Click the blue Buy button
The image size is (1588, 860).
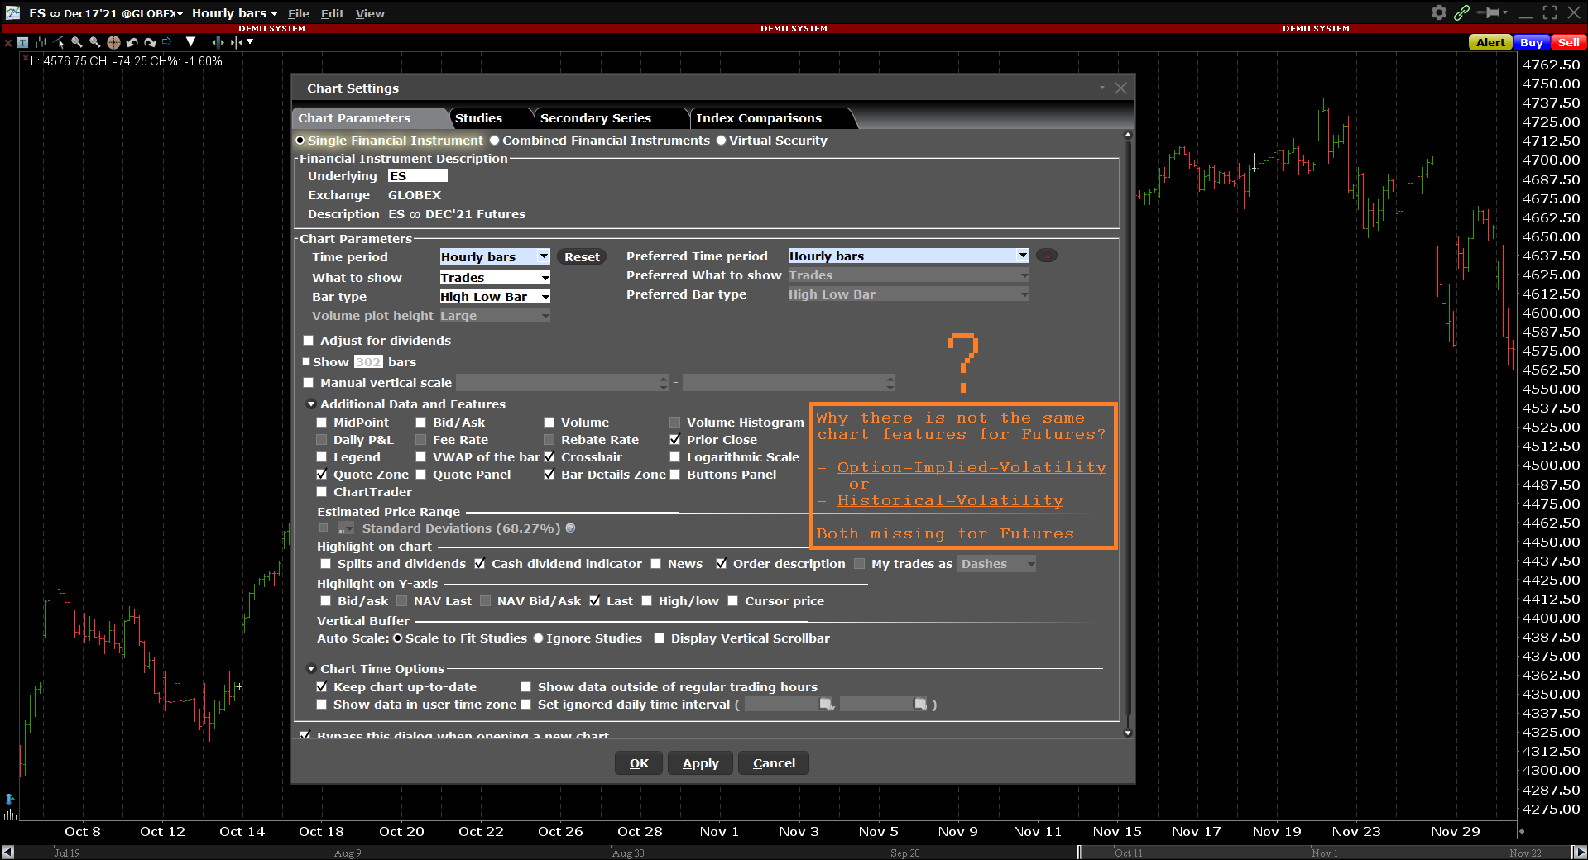click(1531, 42)
